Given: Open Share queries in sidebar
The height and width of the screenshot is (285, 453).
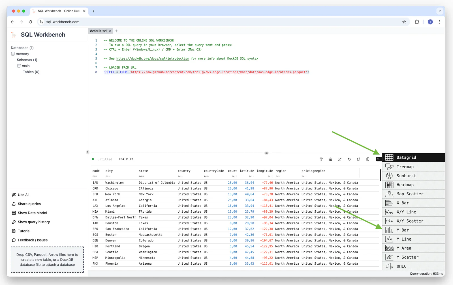Looking at the screenshot, I should pyautogui.click(x=26, y=204).
